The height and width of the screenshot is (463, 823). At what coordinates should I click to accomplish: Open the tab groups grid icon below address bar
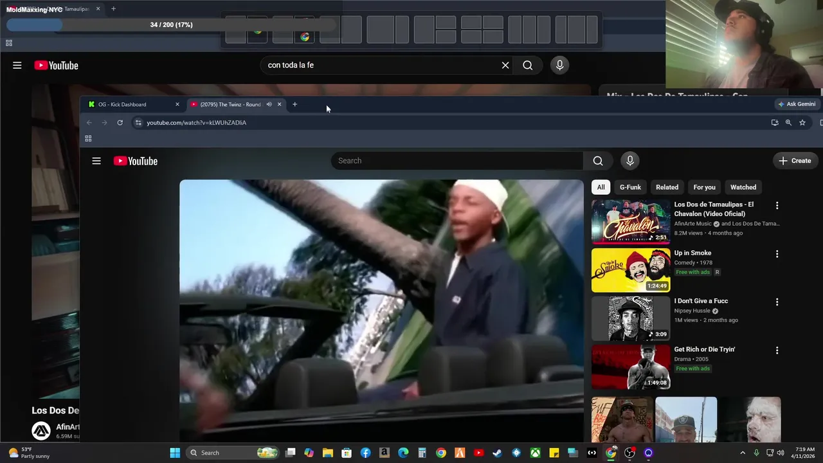pyautogui.click(x=88, y=138)
